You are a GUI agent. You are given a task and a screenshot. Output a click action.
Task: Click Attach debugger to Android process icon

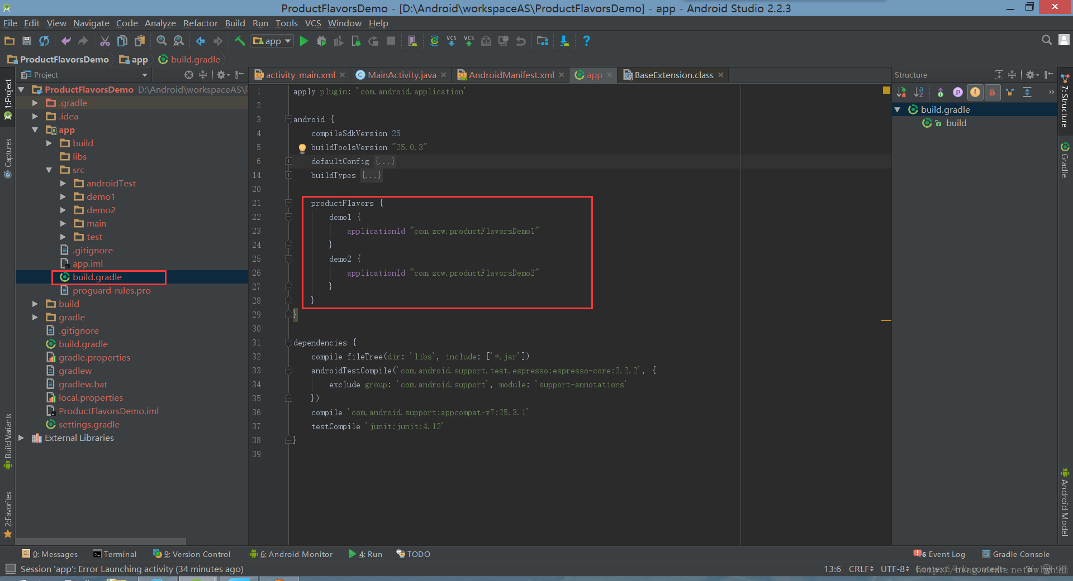coord(356,41)
